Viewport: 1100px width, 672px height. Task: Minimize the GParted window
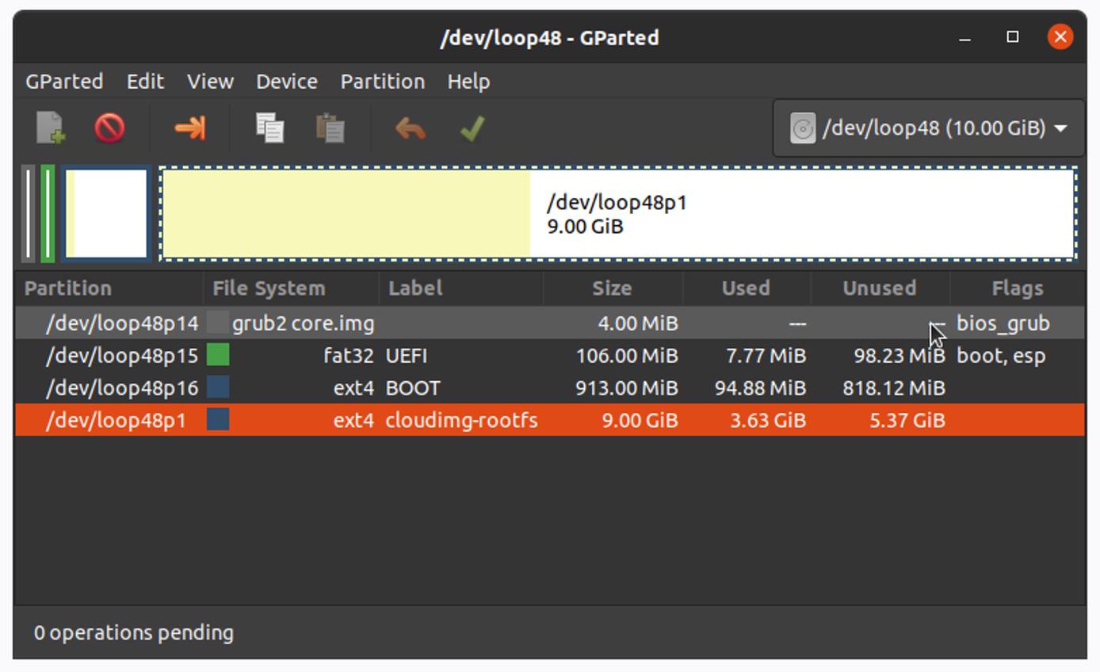coord(964,37)
